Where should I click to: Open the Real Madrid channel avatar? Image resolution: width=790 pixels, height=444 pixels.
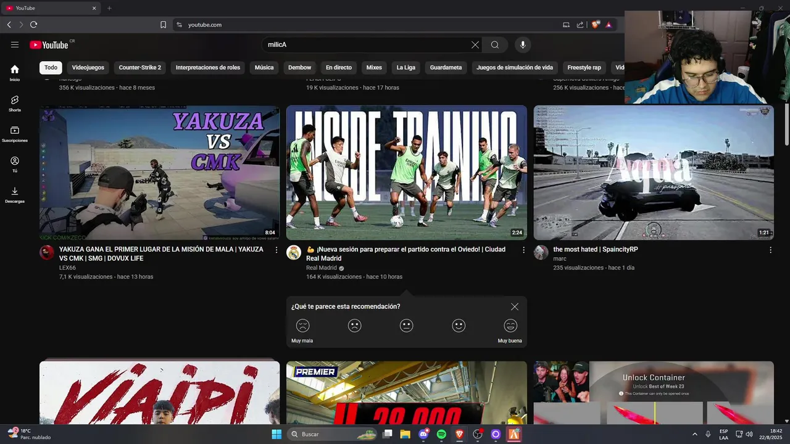(x=294, y=252)
